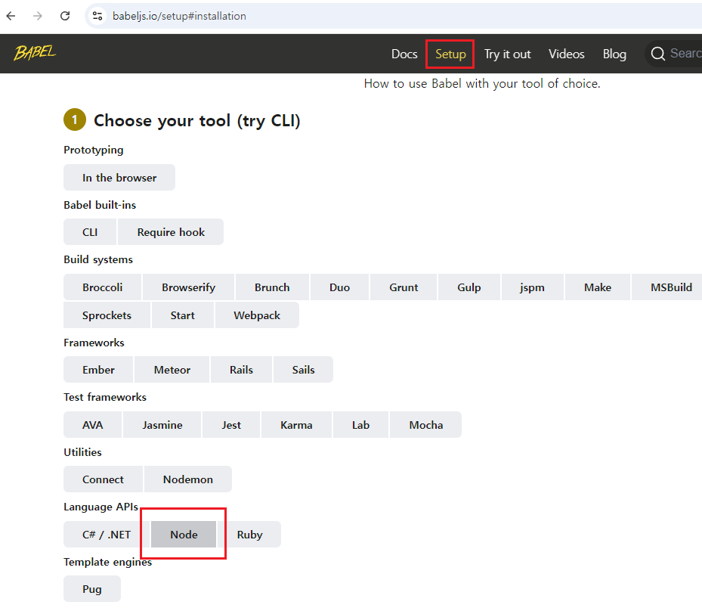Screen dimensions: 702x611
Task: Click 'How to use Babel' subtitle text
Action: tap(482, 84)
